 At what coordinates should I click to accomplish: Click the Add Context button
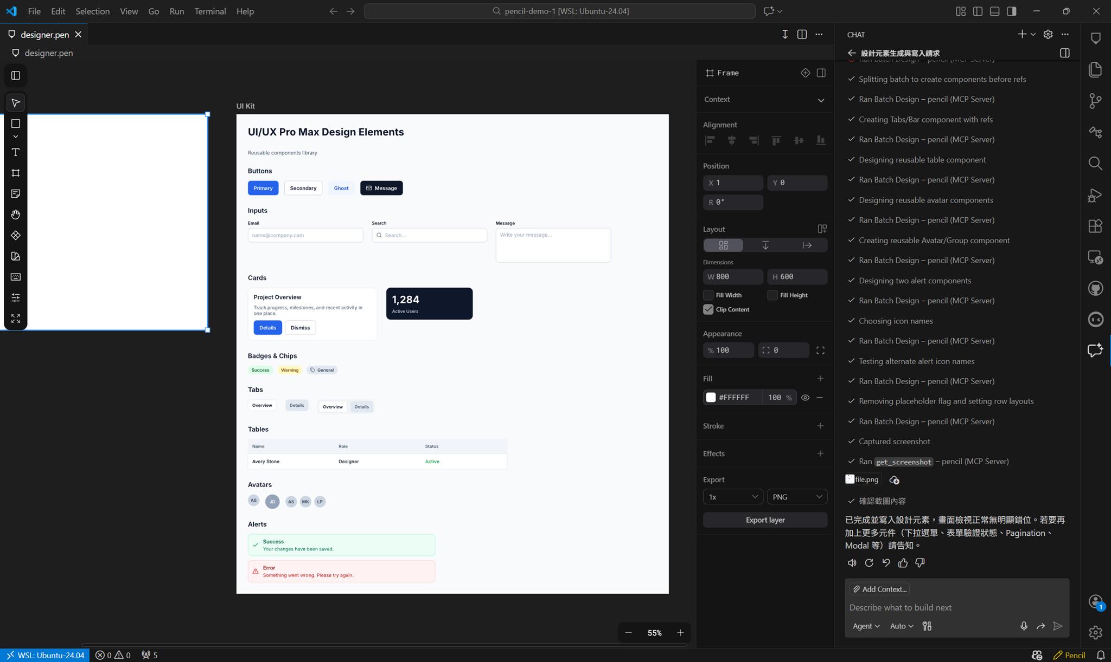pyautogui.click(x=879, y=589)
